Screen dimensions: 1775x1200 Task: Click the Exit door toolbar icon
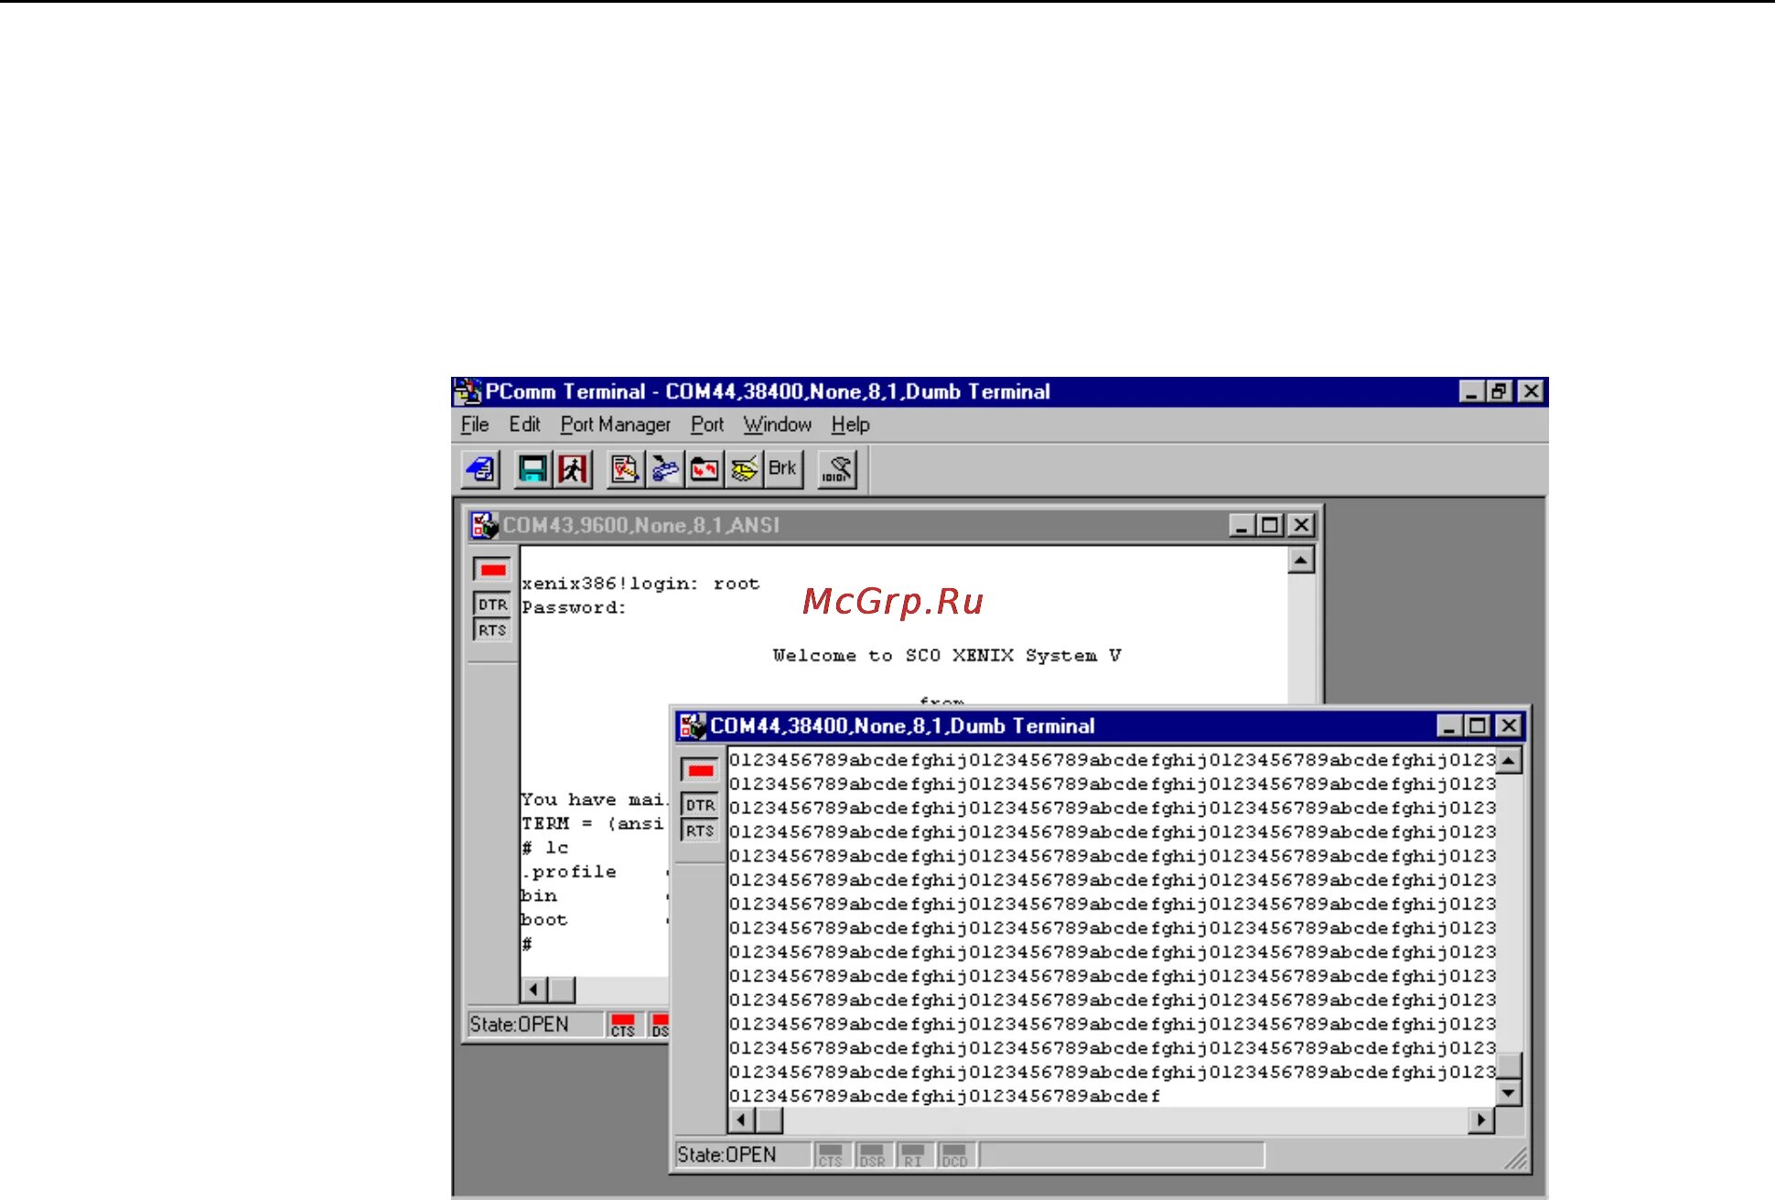573,469
